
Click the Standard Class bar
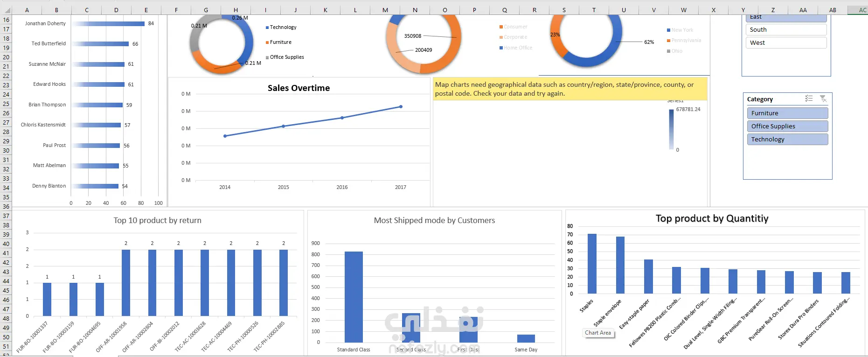pos(354,297)
